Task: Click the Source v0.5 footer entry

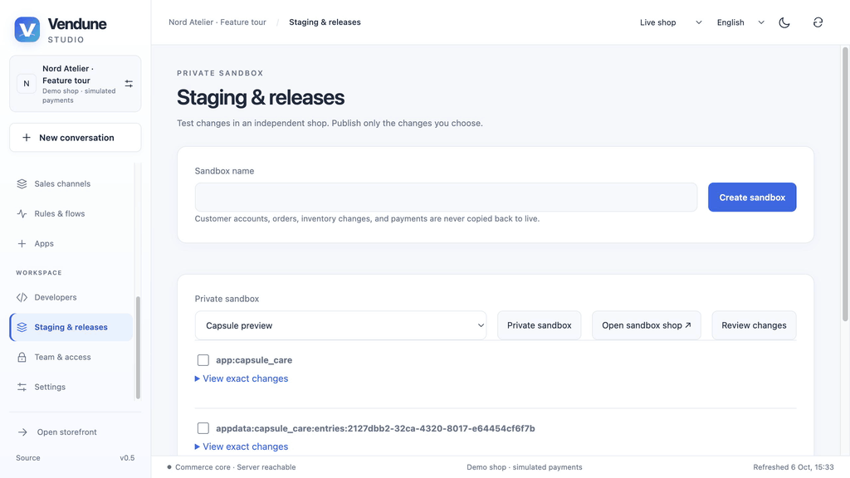Action: coord(76,458)
